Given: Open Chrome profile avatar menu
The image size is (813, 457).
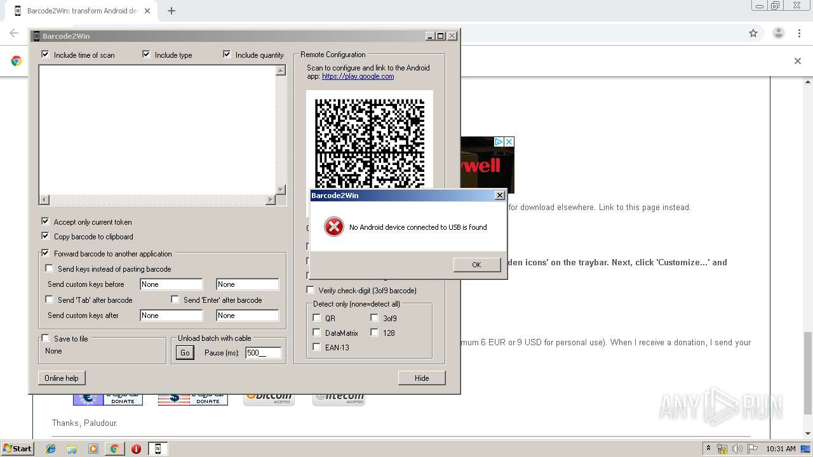Looking at the screenshot, I should coord(778,33).
